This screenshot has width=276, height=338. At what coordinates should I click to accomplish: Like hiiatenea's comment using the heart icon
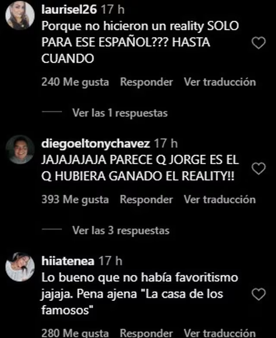259,294
